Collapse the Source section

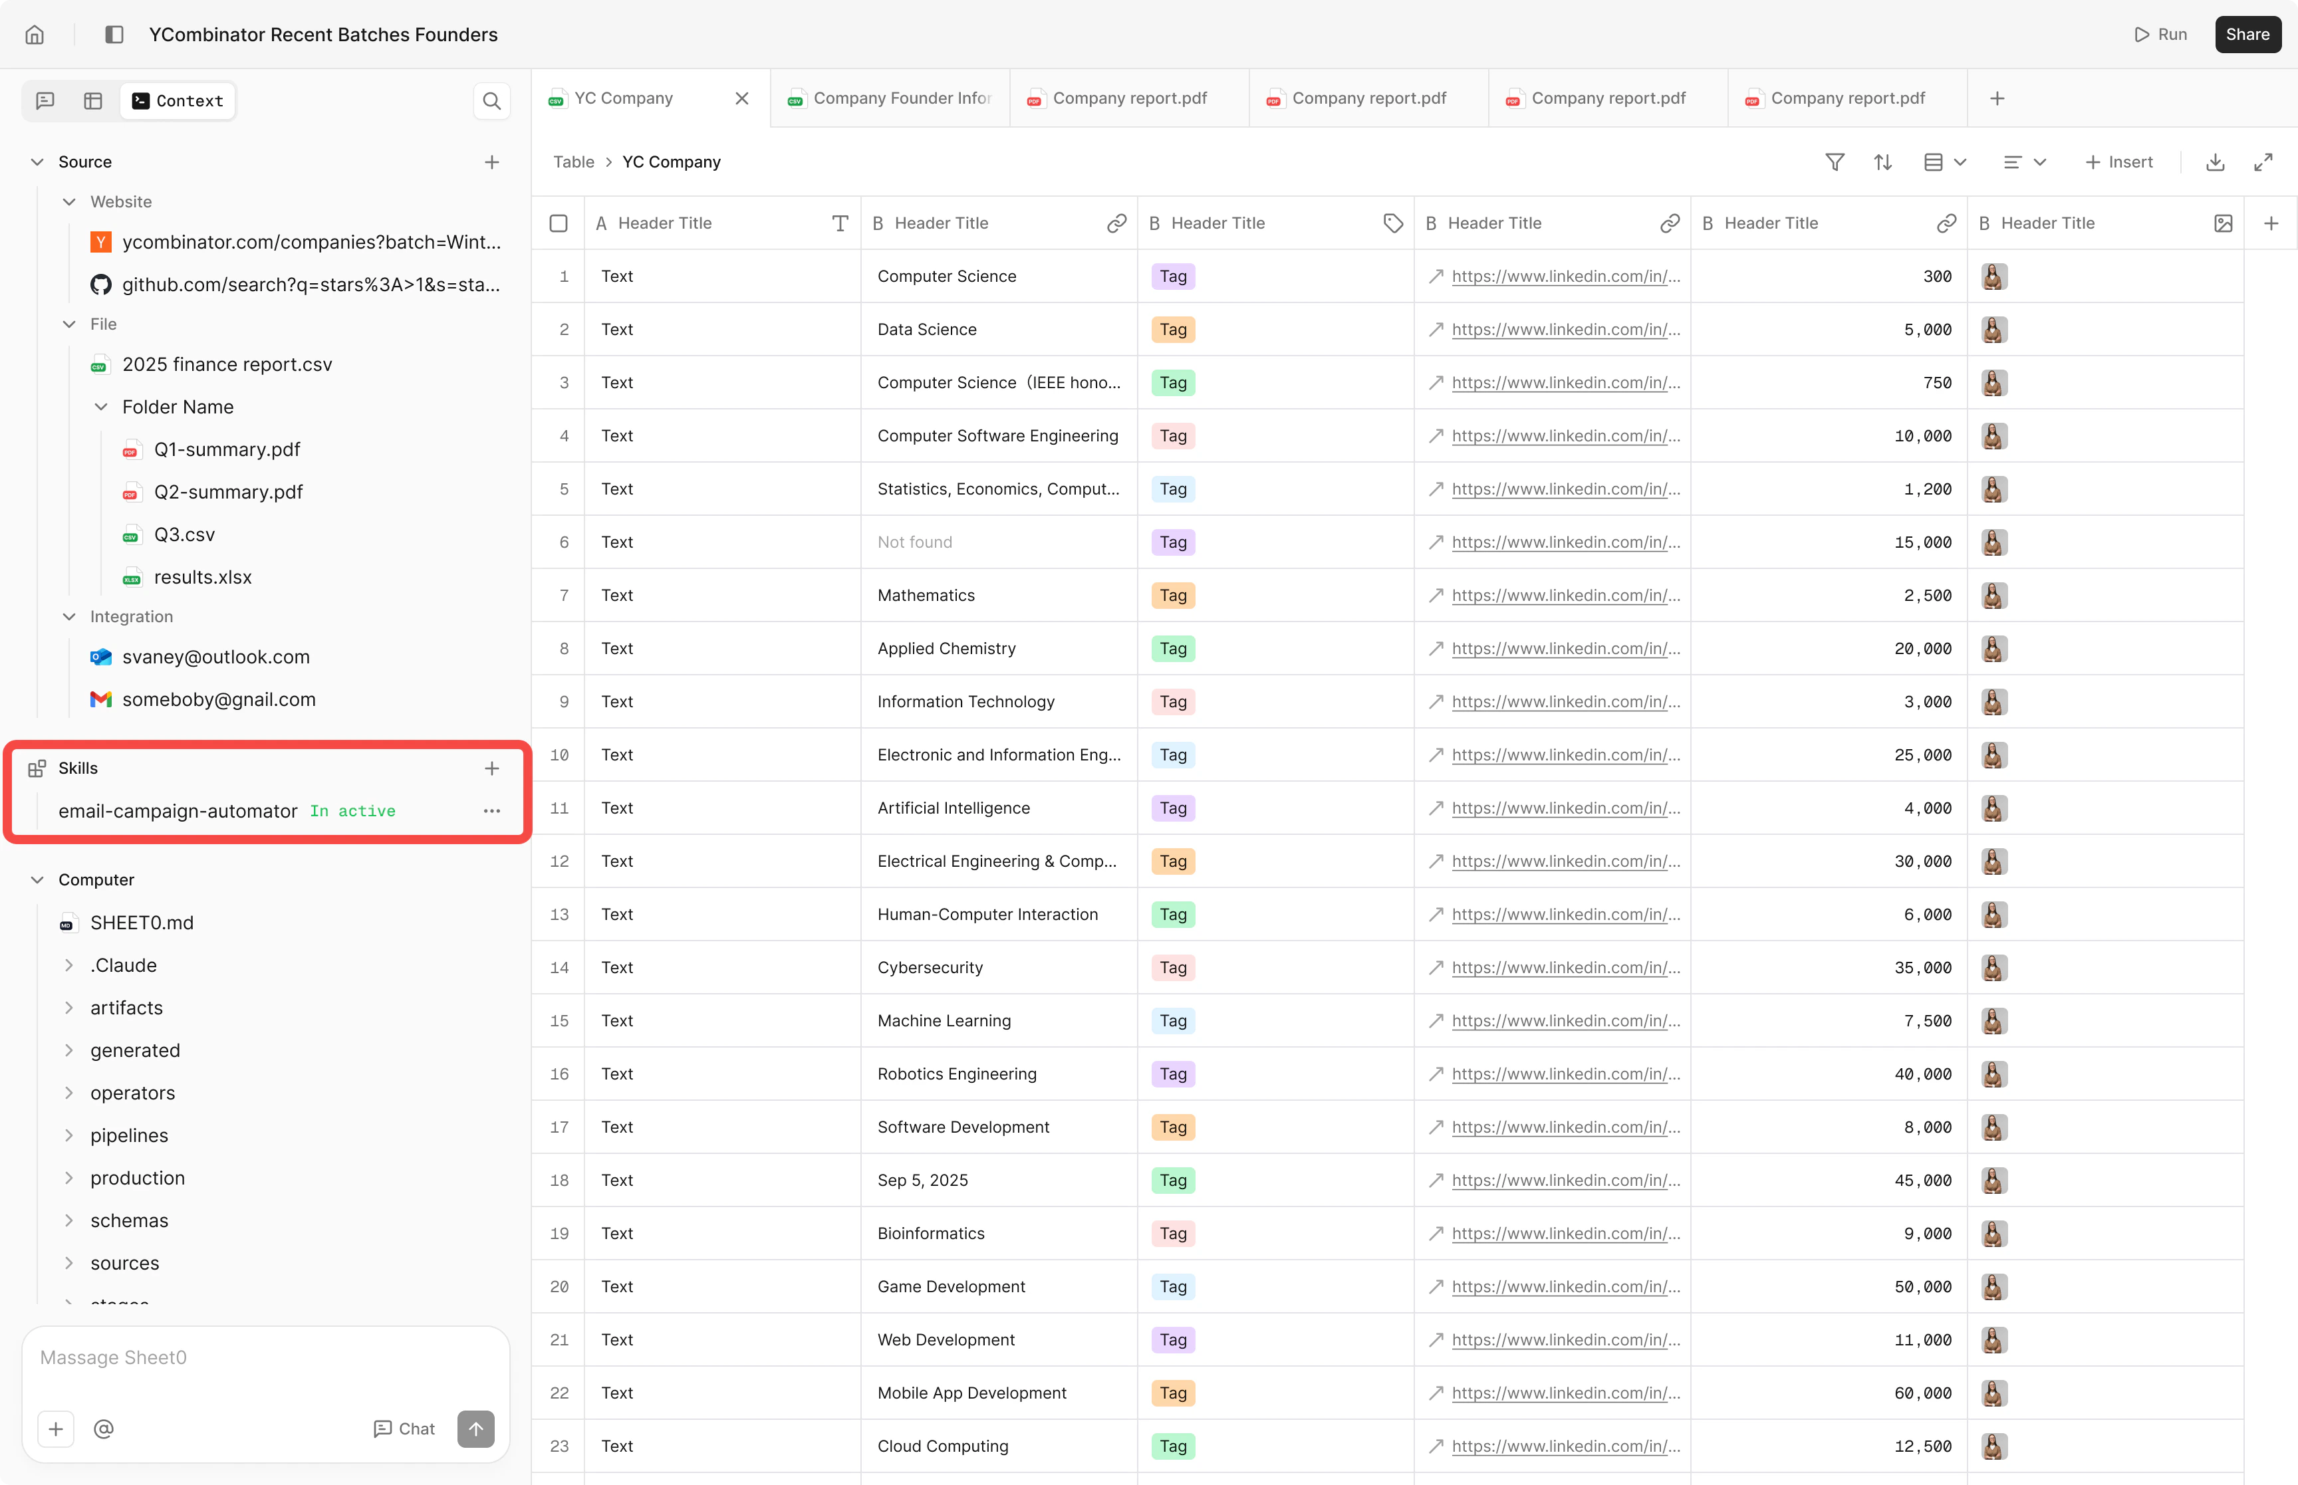(x=38, y=162)
